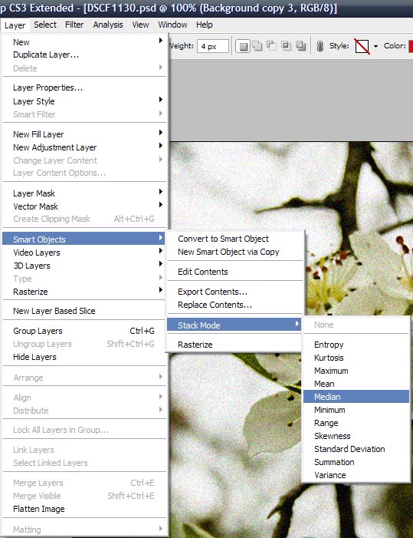Expand the Style dropdown arrow
The image size is (413, 538).
(x=375, y=46)
